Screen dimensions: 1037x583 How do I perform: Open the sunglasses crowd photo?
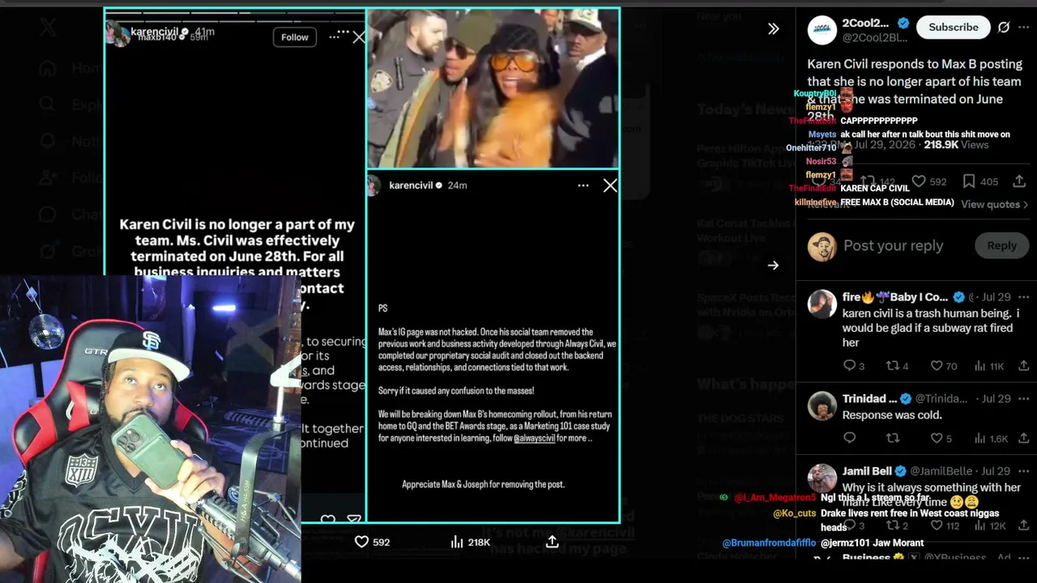(493, 88)
